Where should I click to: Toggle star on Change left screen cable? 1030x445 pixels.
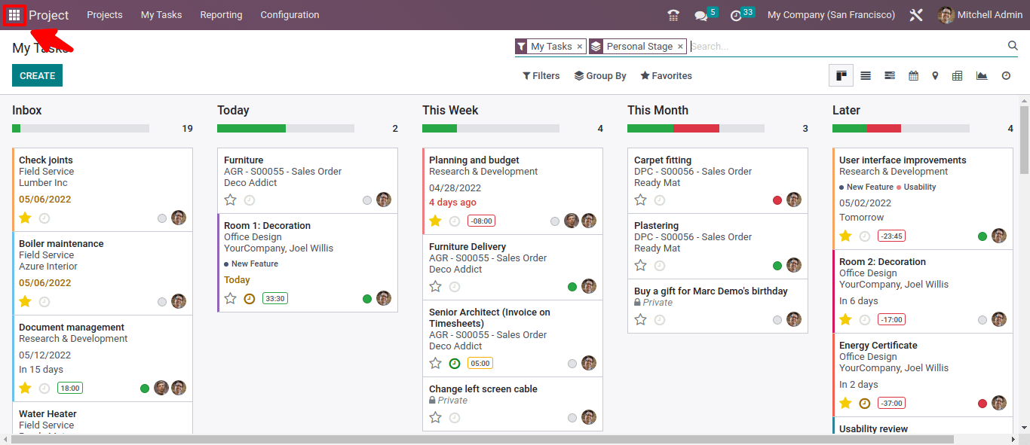click(x=435, y=417)
